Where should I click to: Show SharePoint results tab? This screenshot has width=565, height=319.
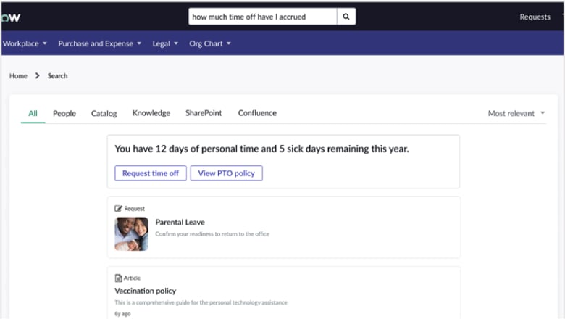(204, 113)
